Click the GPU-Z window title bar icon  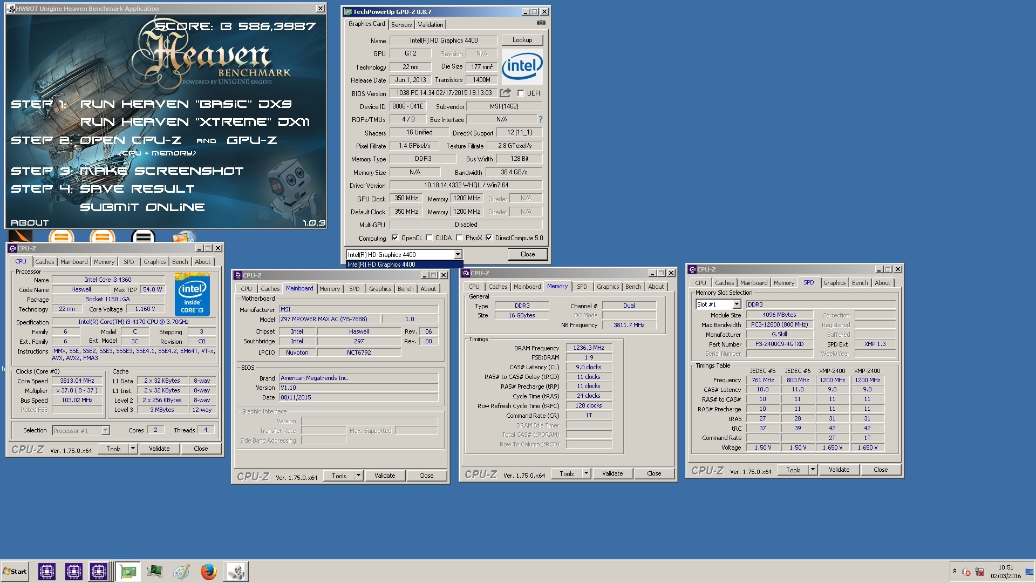tap(349, 12)
